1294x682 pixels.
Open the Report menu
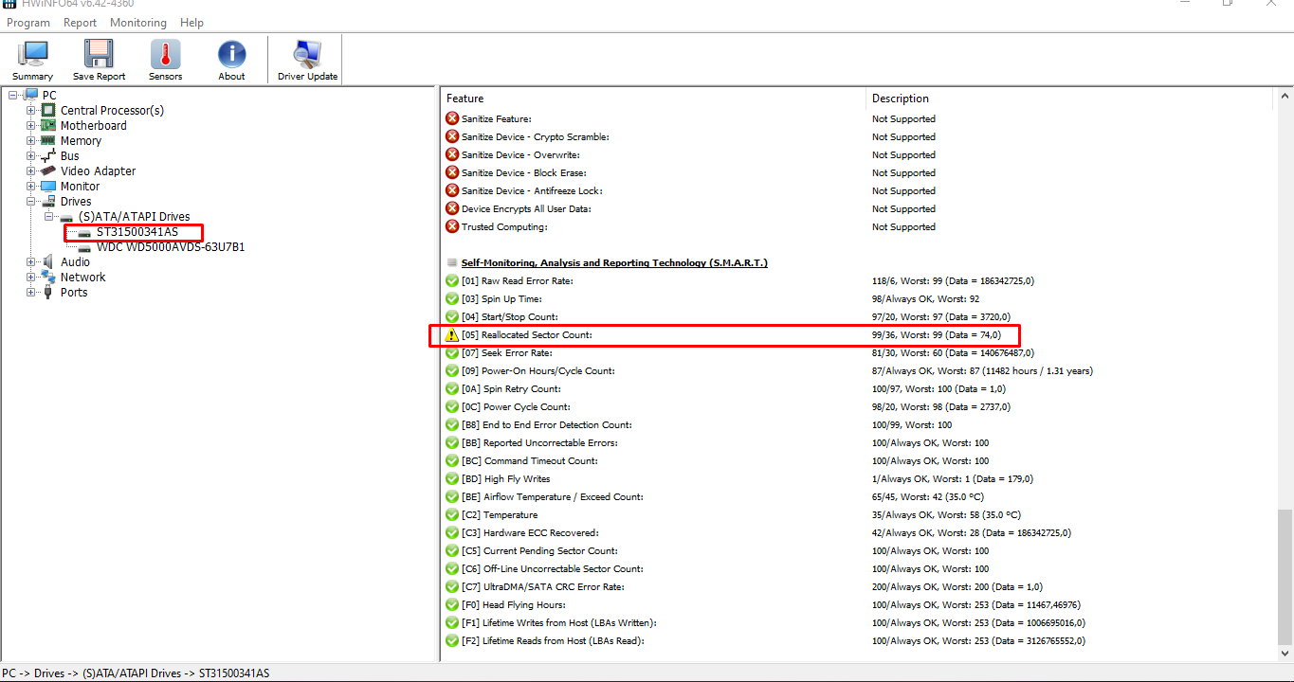(x=80, y=22)
